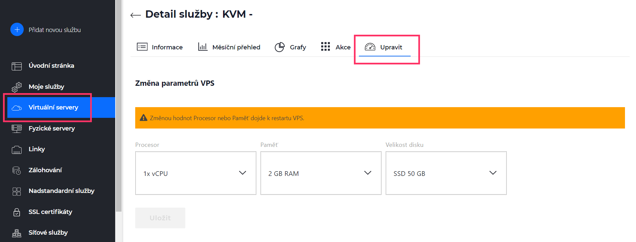636x242 pixels.
Task: Switch to the Akce tab
Action: click(336, 47)
